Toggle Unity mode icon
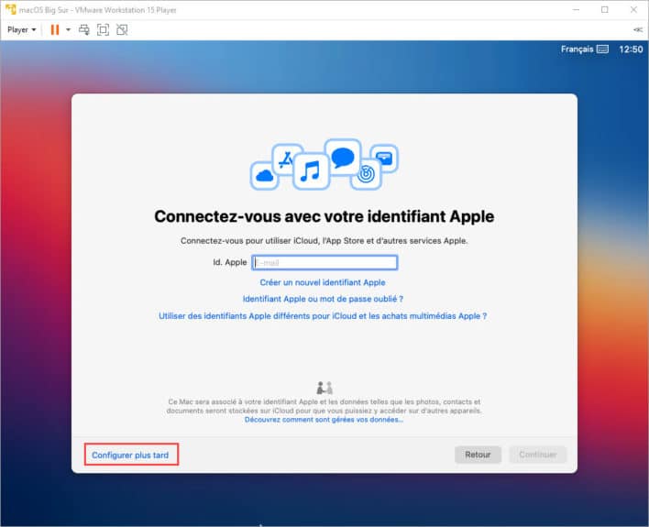This screenshot has width=649, height=527. click(x=122, y=30)
